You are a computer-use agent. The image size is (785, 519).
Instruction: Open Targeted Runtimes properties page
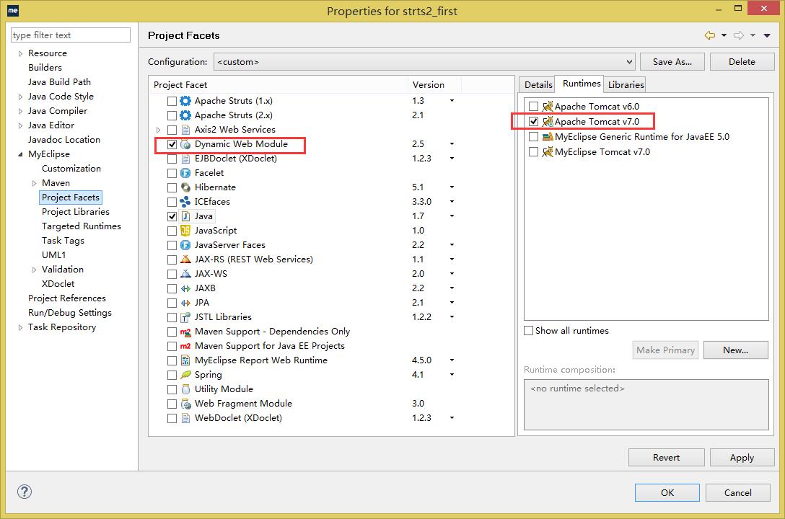[x=82, y=226]
